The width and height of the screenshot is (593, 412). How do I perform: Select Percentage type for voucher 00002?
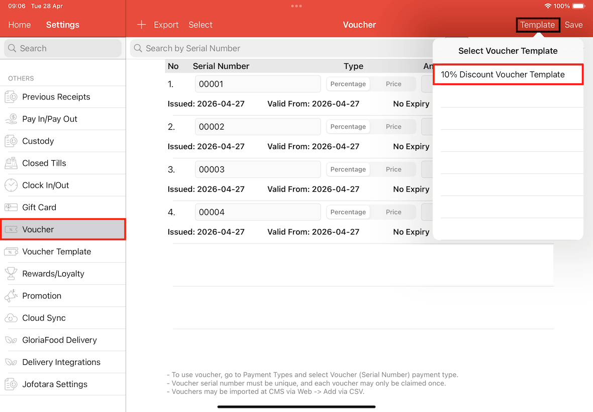click(348, 127)
